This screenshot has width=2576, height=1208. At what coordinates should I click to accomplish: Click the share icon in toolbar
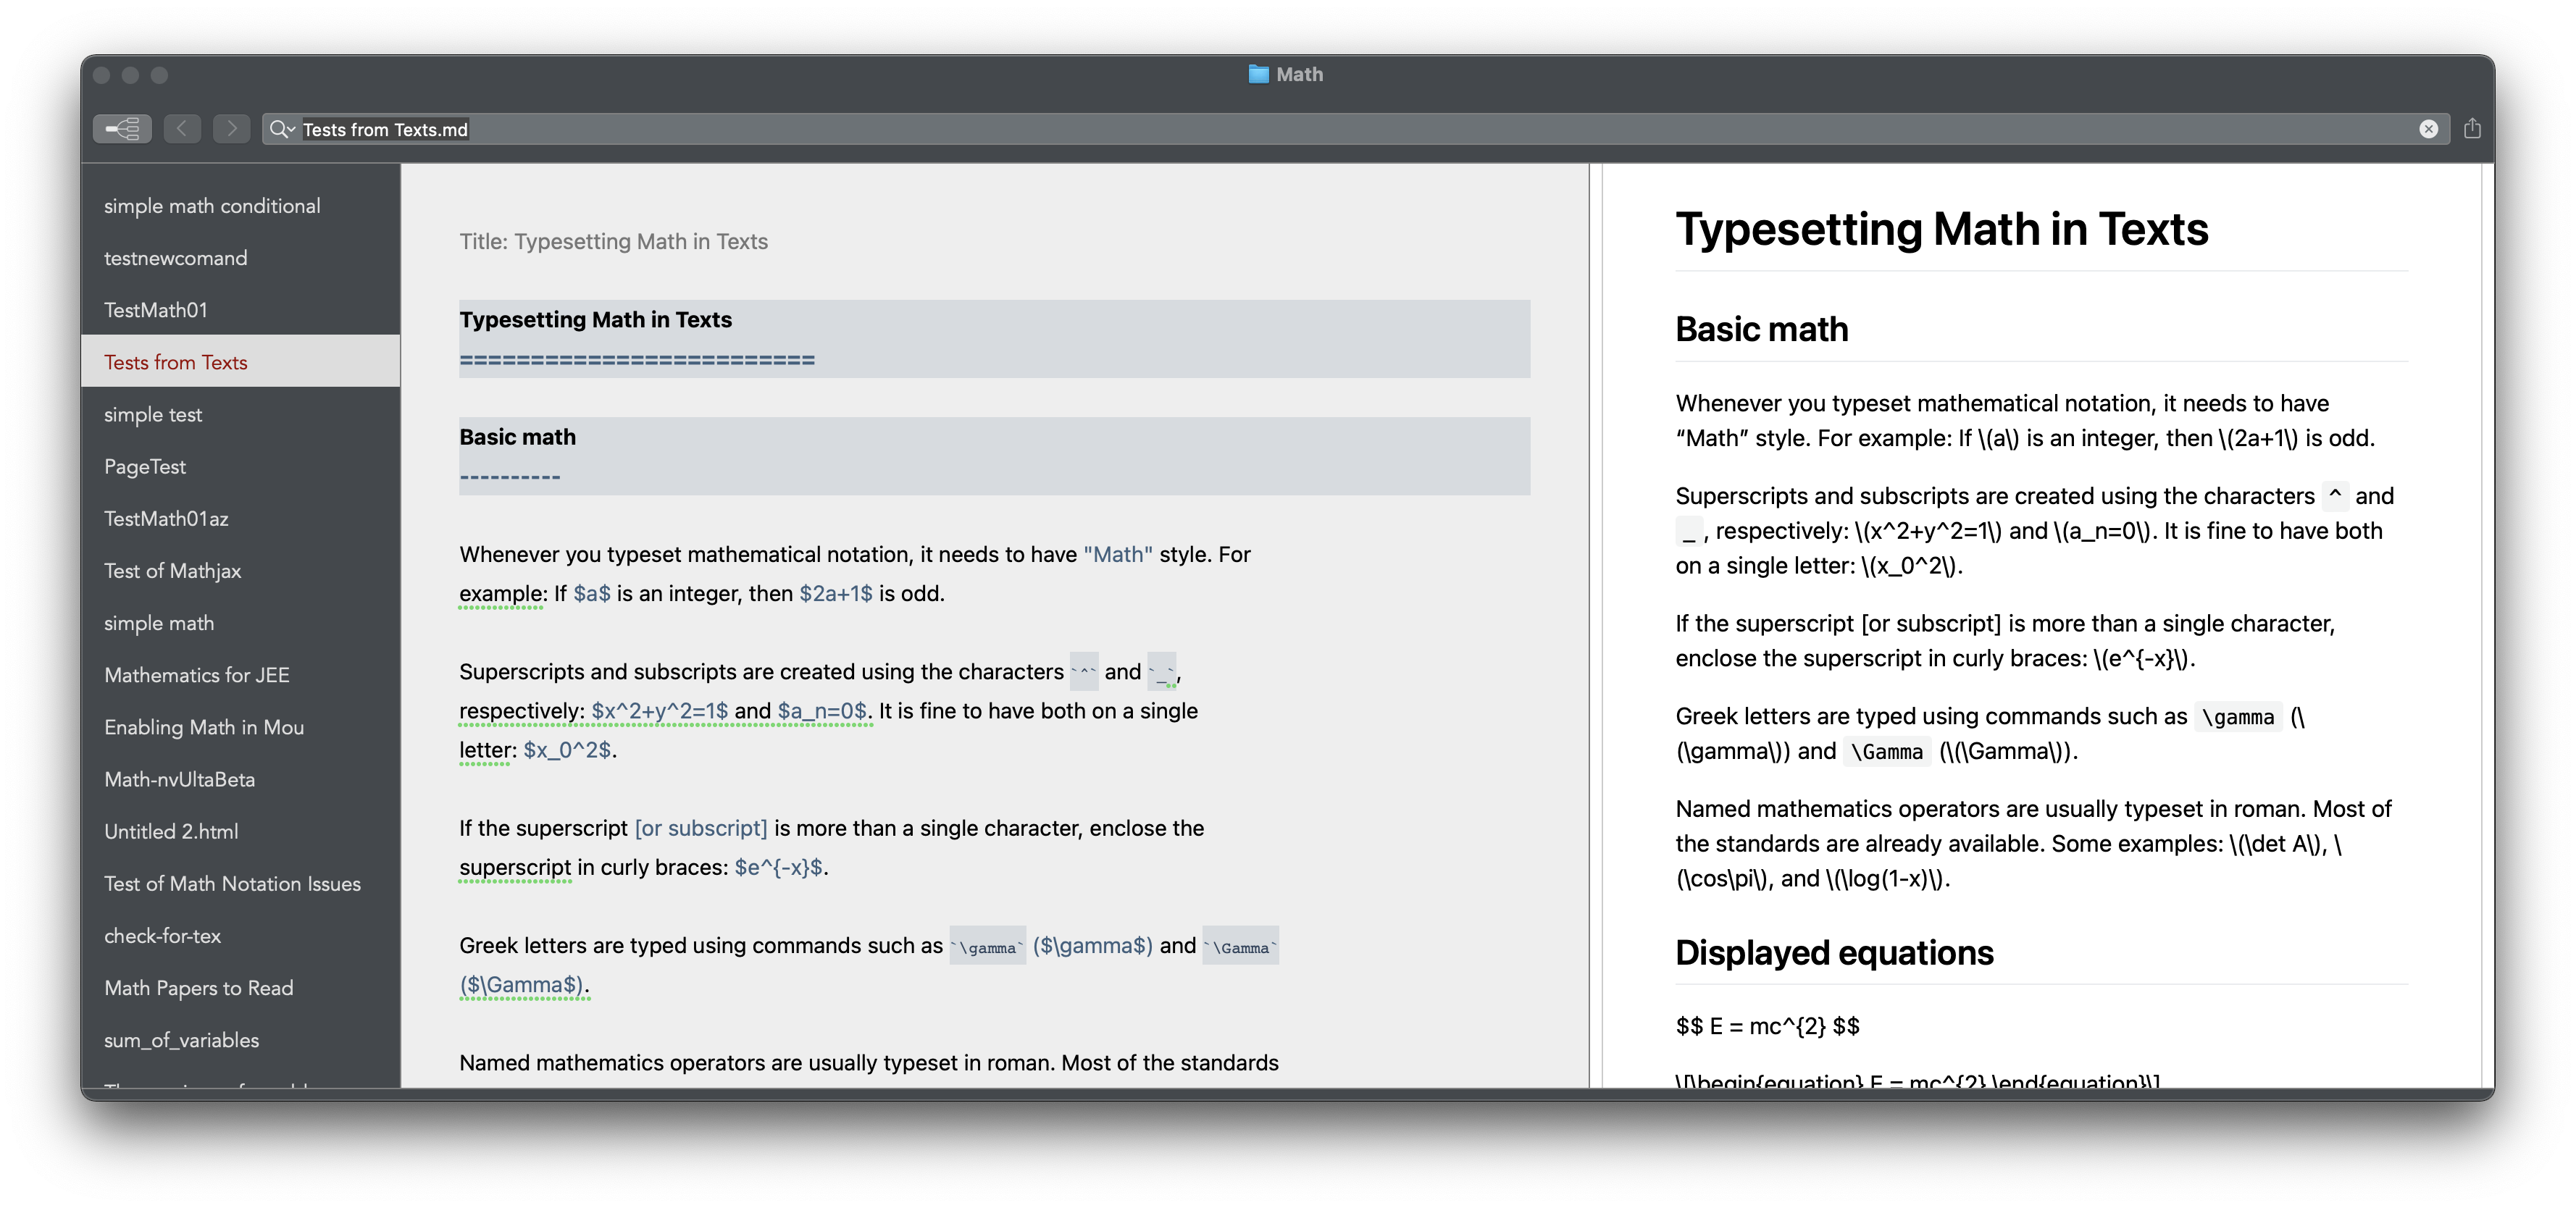[2472, 129]
